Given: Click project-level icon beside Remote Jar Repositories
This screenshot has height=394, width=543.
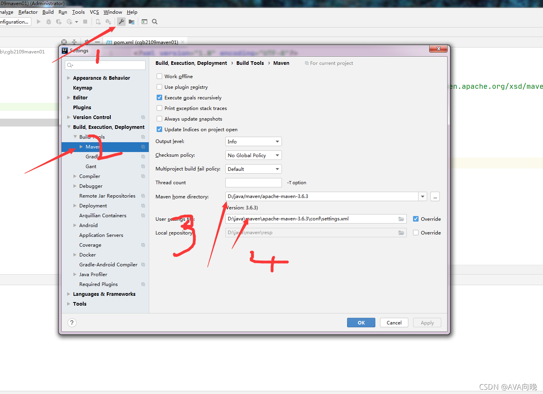Looking at the screenshot, I should coord(143,196).
